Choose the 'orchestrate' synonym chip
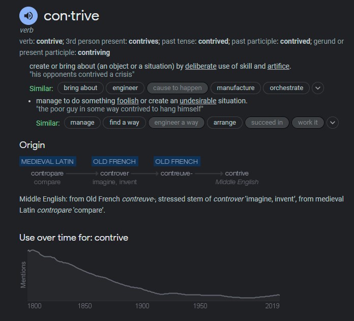This screenshot has height=321, width=354. click(286, 88)
